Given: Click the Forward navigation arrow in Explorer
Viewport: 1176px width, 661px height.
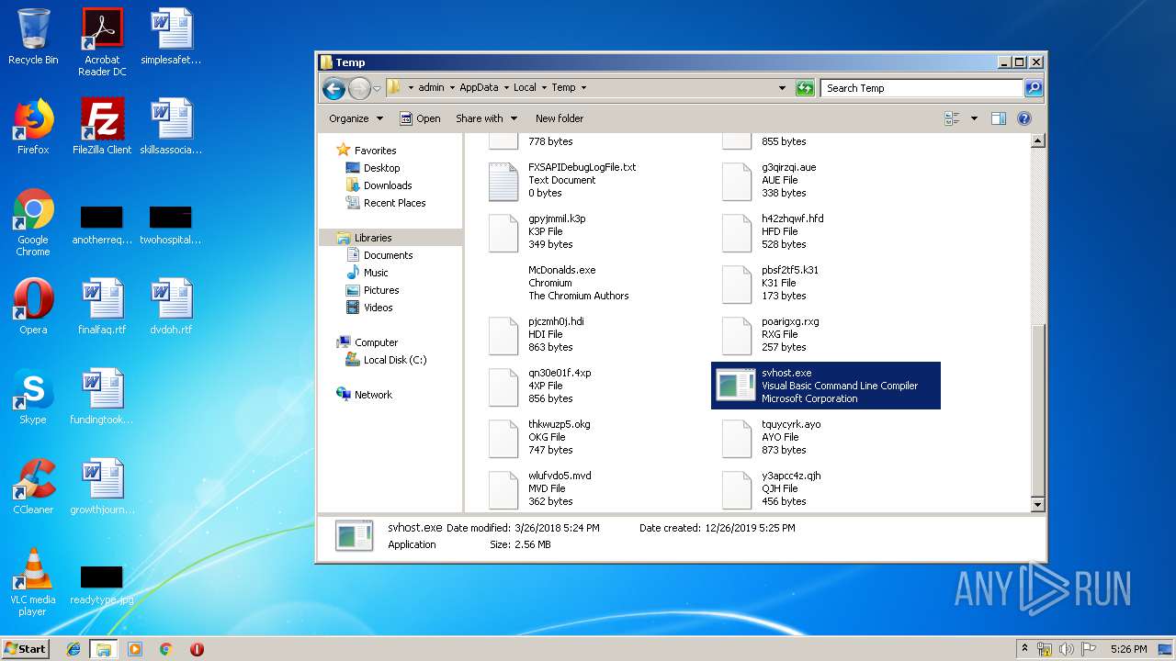Looking at the screenshot, I should (358, 88).
